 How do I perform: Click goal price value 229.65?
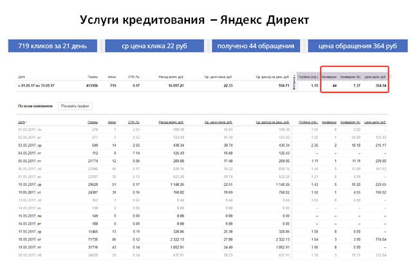pos(380,185)
